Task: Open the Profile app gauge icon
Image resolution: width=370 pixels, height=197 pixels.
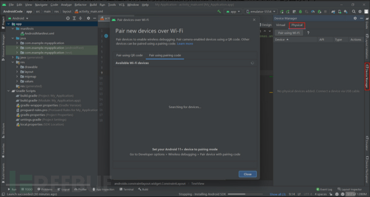Action: 313,12
